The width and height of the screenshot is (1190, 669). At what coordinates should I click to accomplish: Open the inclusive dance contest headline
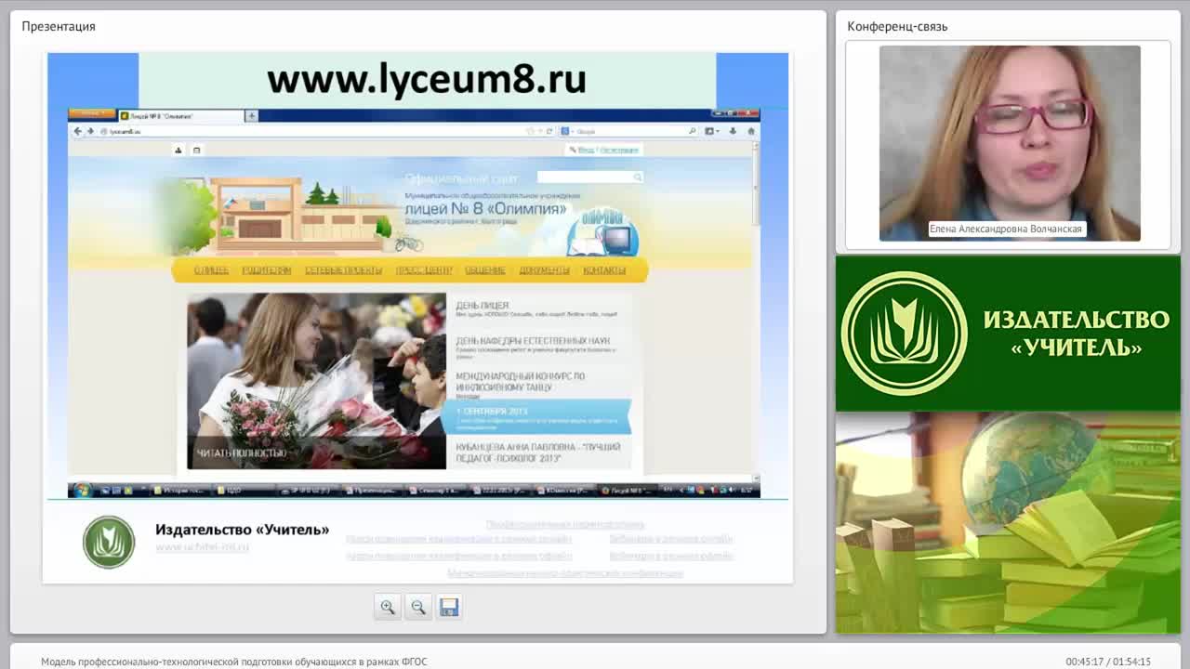pyautogui.click(x=520, y=380)
